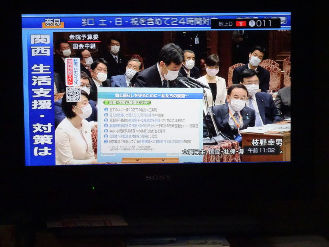Click the 011 channel number
Image resolution: width=329 pixels, height=247 pixels.
coord(264,23)
